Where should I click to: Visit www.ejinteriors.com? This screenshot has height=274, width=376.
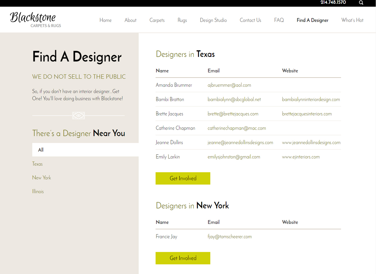click(301, 157)
